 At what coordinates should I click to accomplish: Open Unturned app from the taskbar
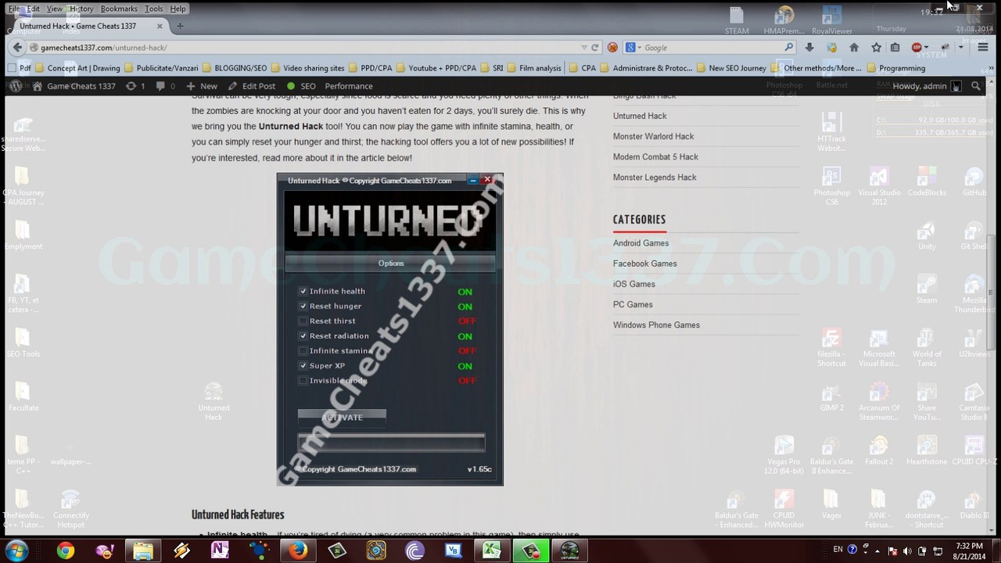point(570,551)
